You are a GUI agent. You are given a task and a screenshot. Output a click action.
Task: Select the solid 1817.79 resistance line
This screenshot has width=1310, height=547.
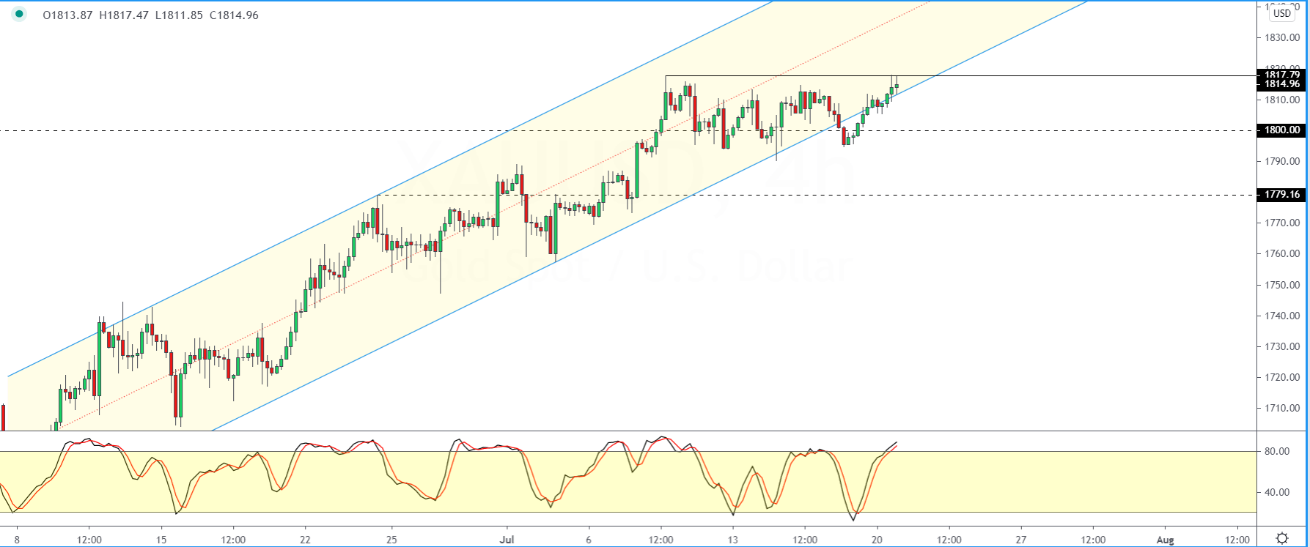[960, 75]
